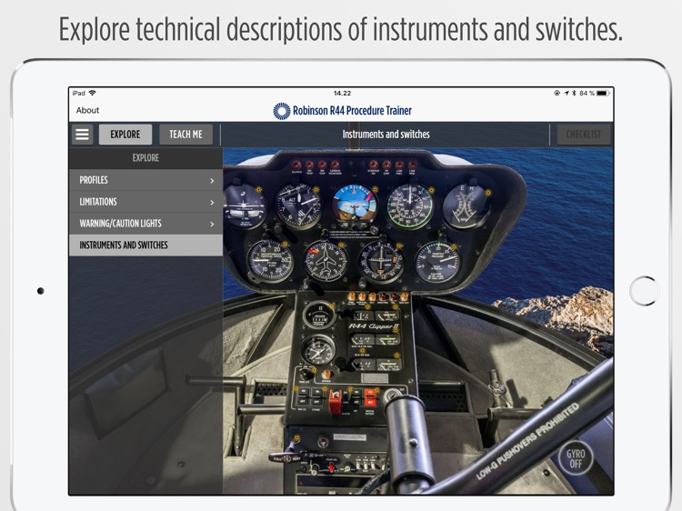The height and width of the screenshot is (511, 682).
Task: Tap the hour meter gauge
Action: click(319, 316)
